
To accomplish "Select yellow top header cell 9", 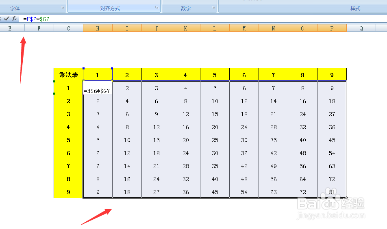I will [x=332, y=74].
